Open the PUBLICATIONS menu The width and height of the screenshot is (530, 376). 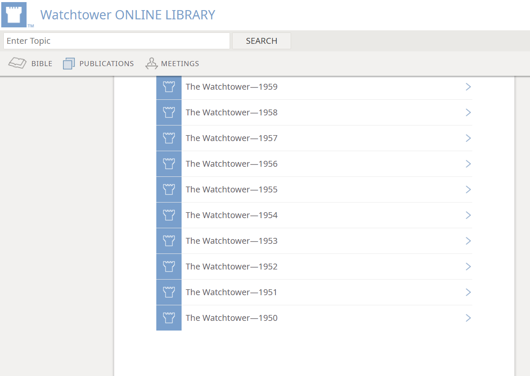tap(98, 64)
